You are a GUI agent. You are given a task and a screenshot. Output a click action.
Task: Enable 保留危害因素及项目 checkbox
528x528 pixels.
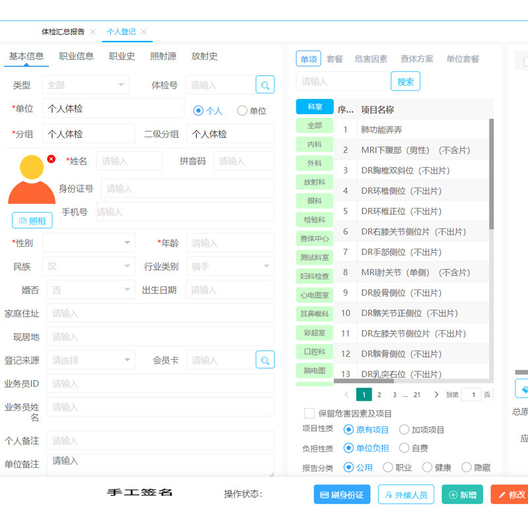[x=309, y=413]
